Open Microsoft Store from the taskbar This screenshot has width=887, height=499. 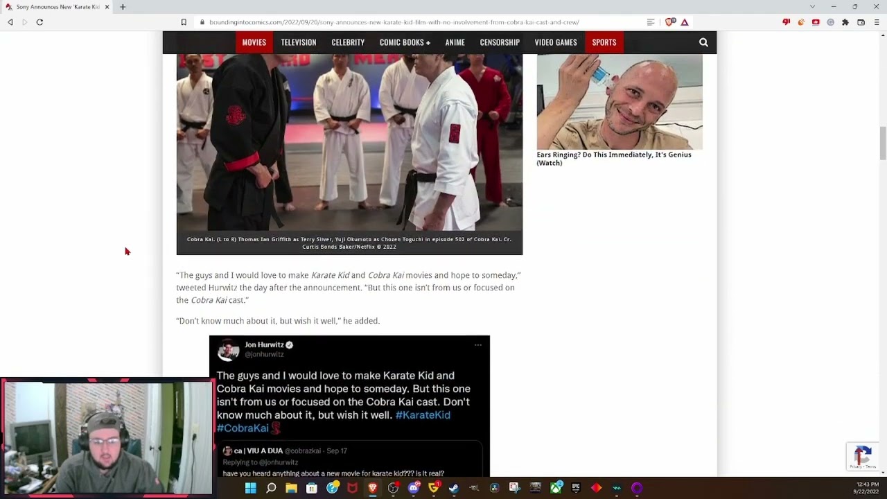(x=312, y=488)
